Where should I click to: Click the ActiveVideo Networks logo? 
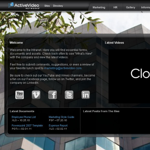[x=24, y=6]
